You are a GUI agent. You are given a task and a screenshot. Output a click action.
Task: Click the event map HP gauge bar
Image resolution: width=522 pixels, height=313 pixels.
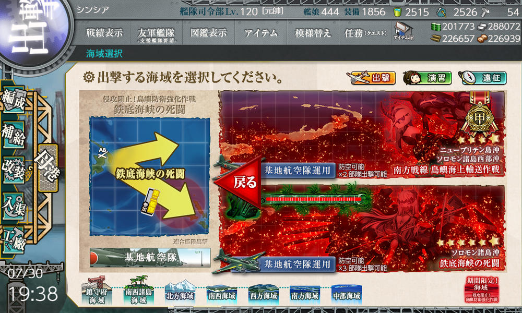tap(313, 198)
